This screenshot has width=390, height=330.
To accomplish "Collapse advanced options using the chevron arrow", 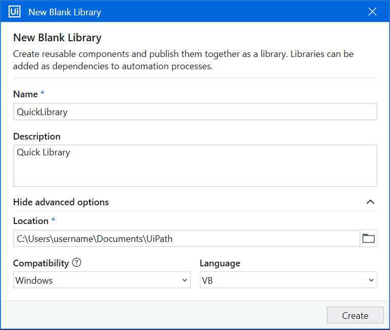I will pyautogui.click(x=370, y=202).
